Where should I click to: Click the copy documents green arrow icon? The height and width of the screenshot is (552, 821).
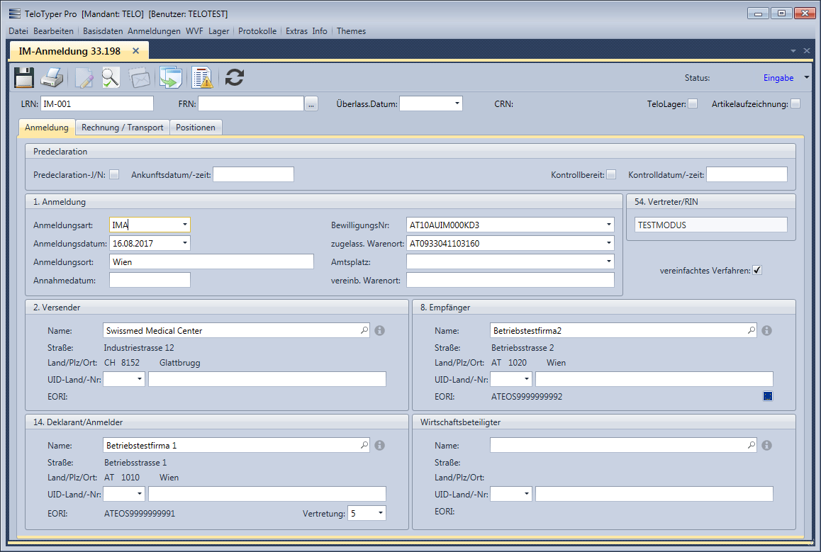point(171,77)
